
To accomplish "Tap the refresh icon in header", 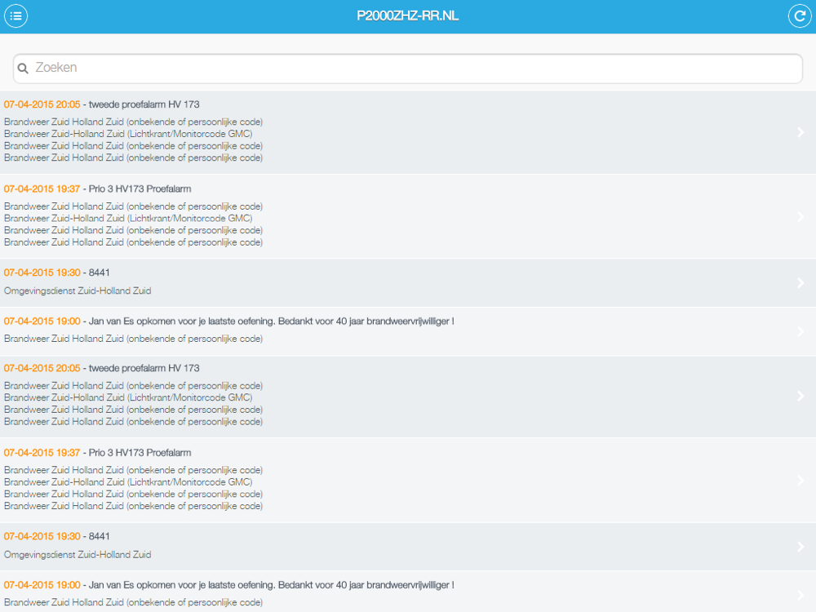I will (800, 16).
